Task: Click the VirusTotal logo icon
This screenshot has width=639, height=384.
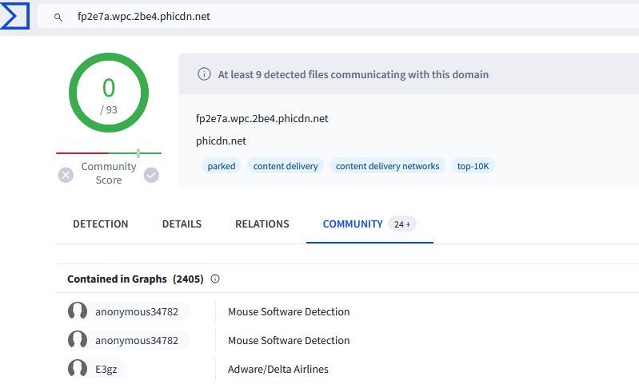Action: pyautogui.click(x=16, y=15)
